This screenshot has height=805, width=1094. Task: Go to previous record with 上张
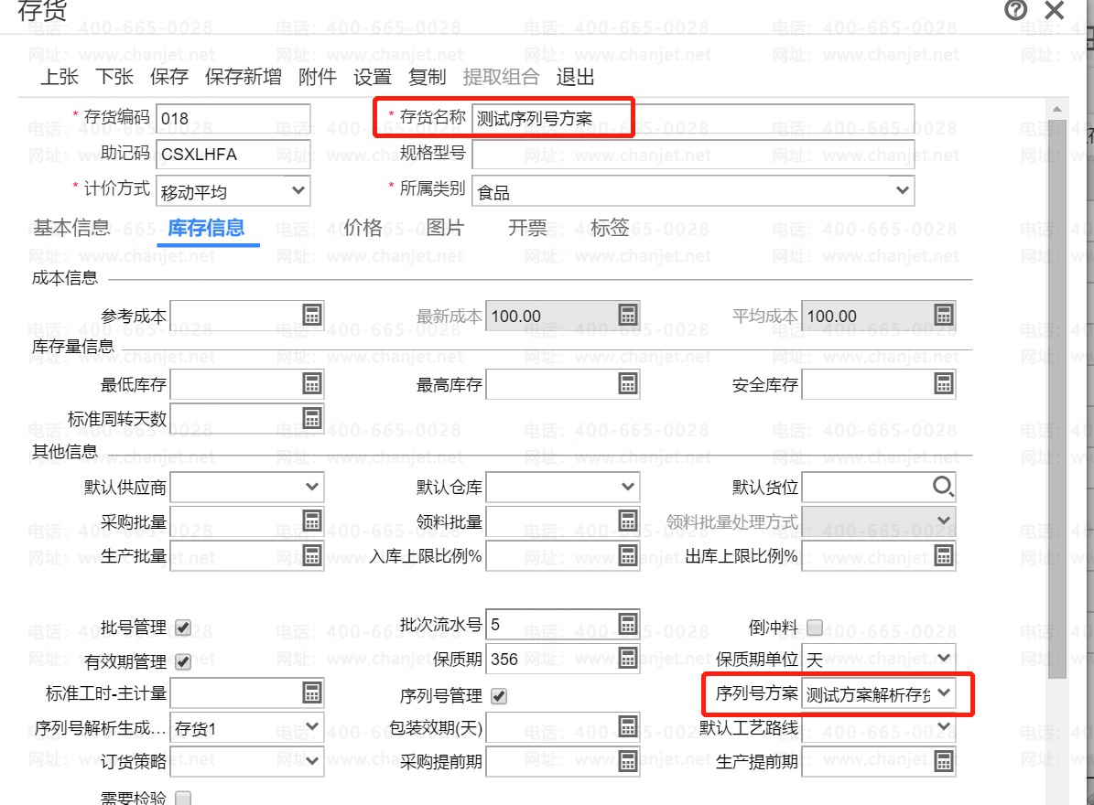click(60, 77)
